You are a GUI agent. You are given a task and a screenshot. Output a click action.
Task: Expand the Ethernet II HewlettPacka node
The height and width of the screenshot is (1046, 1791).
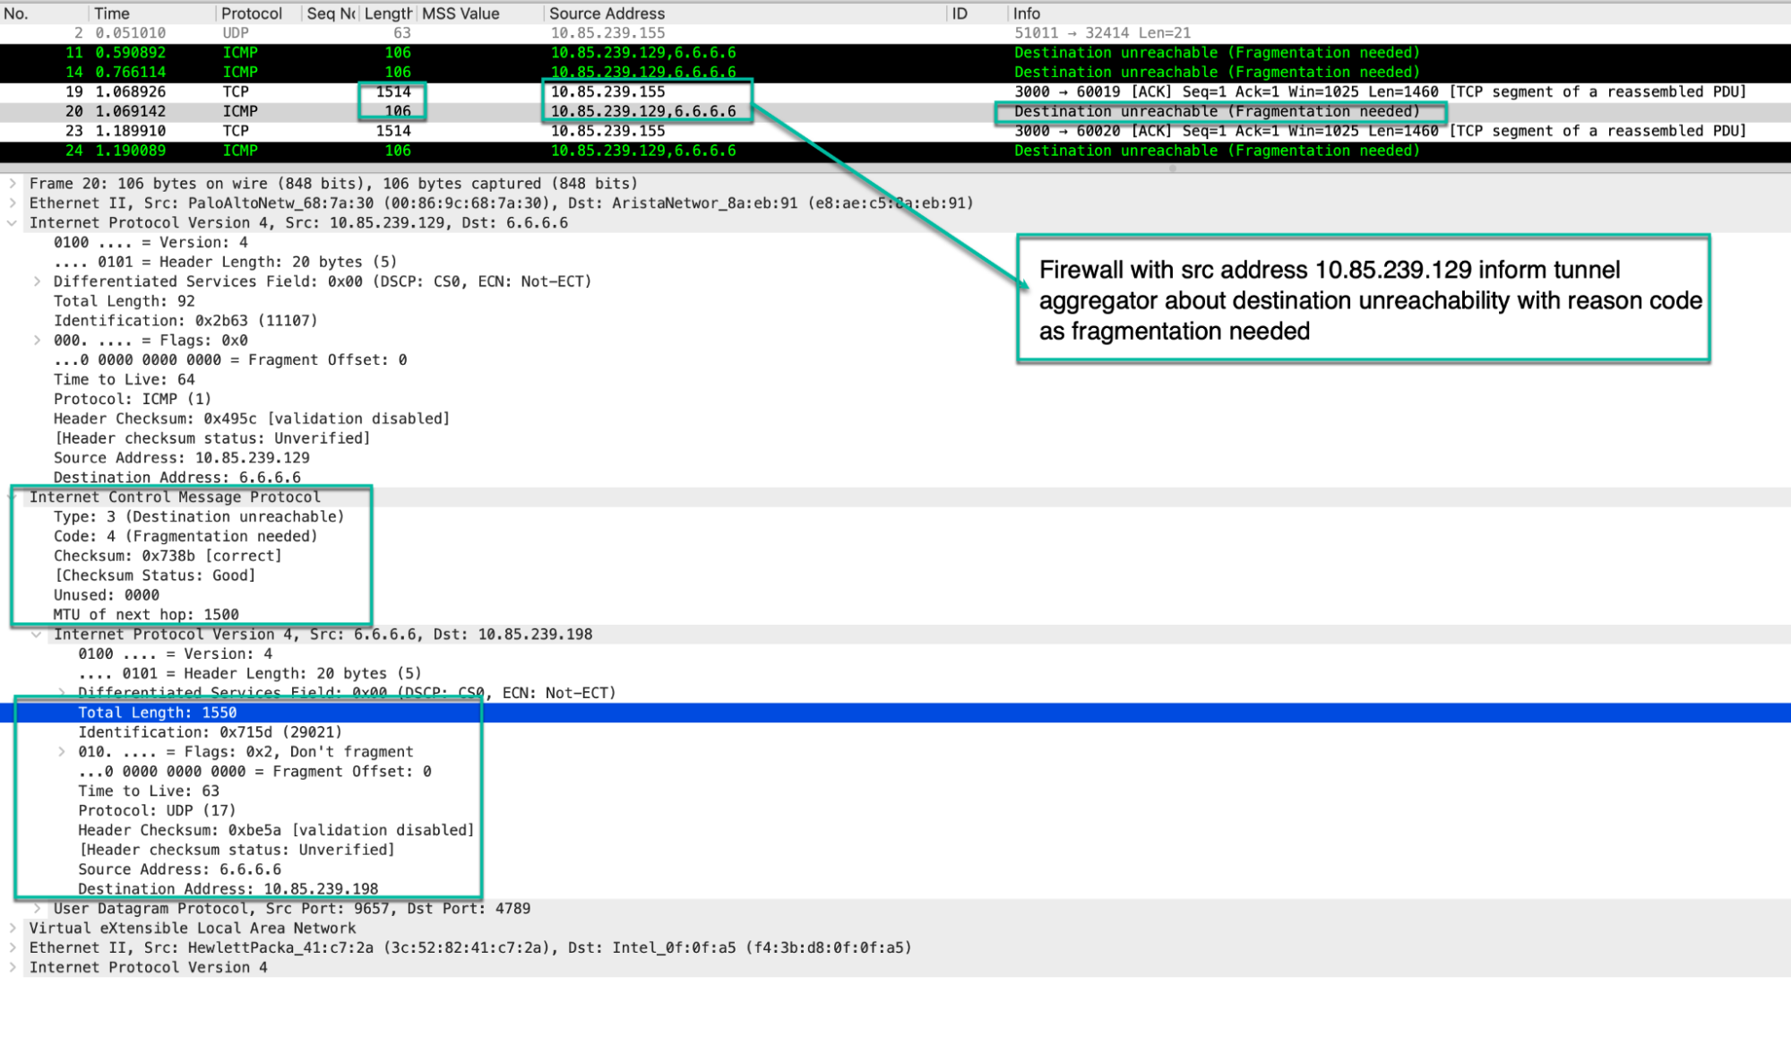[12, 947]
